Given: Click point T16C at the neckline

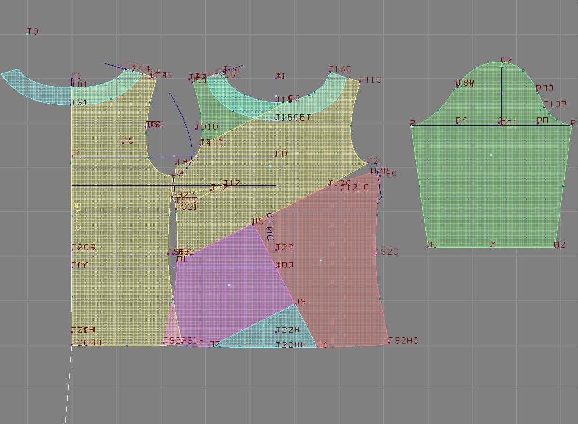Looking at the screenshot, I should [x=330, y=72].
